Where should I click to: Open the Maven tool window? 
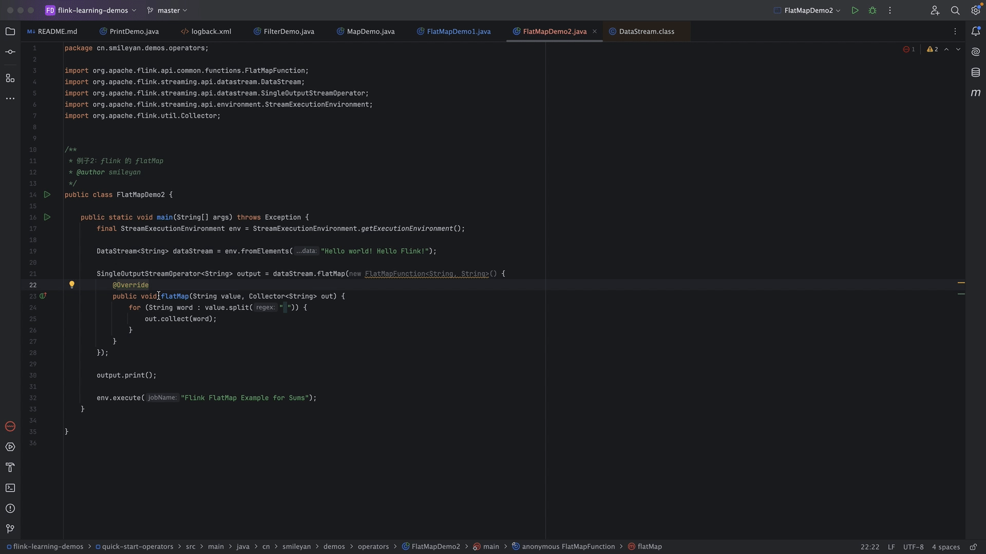point(976,93)
